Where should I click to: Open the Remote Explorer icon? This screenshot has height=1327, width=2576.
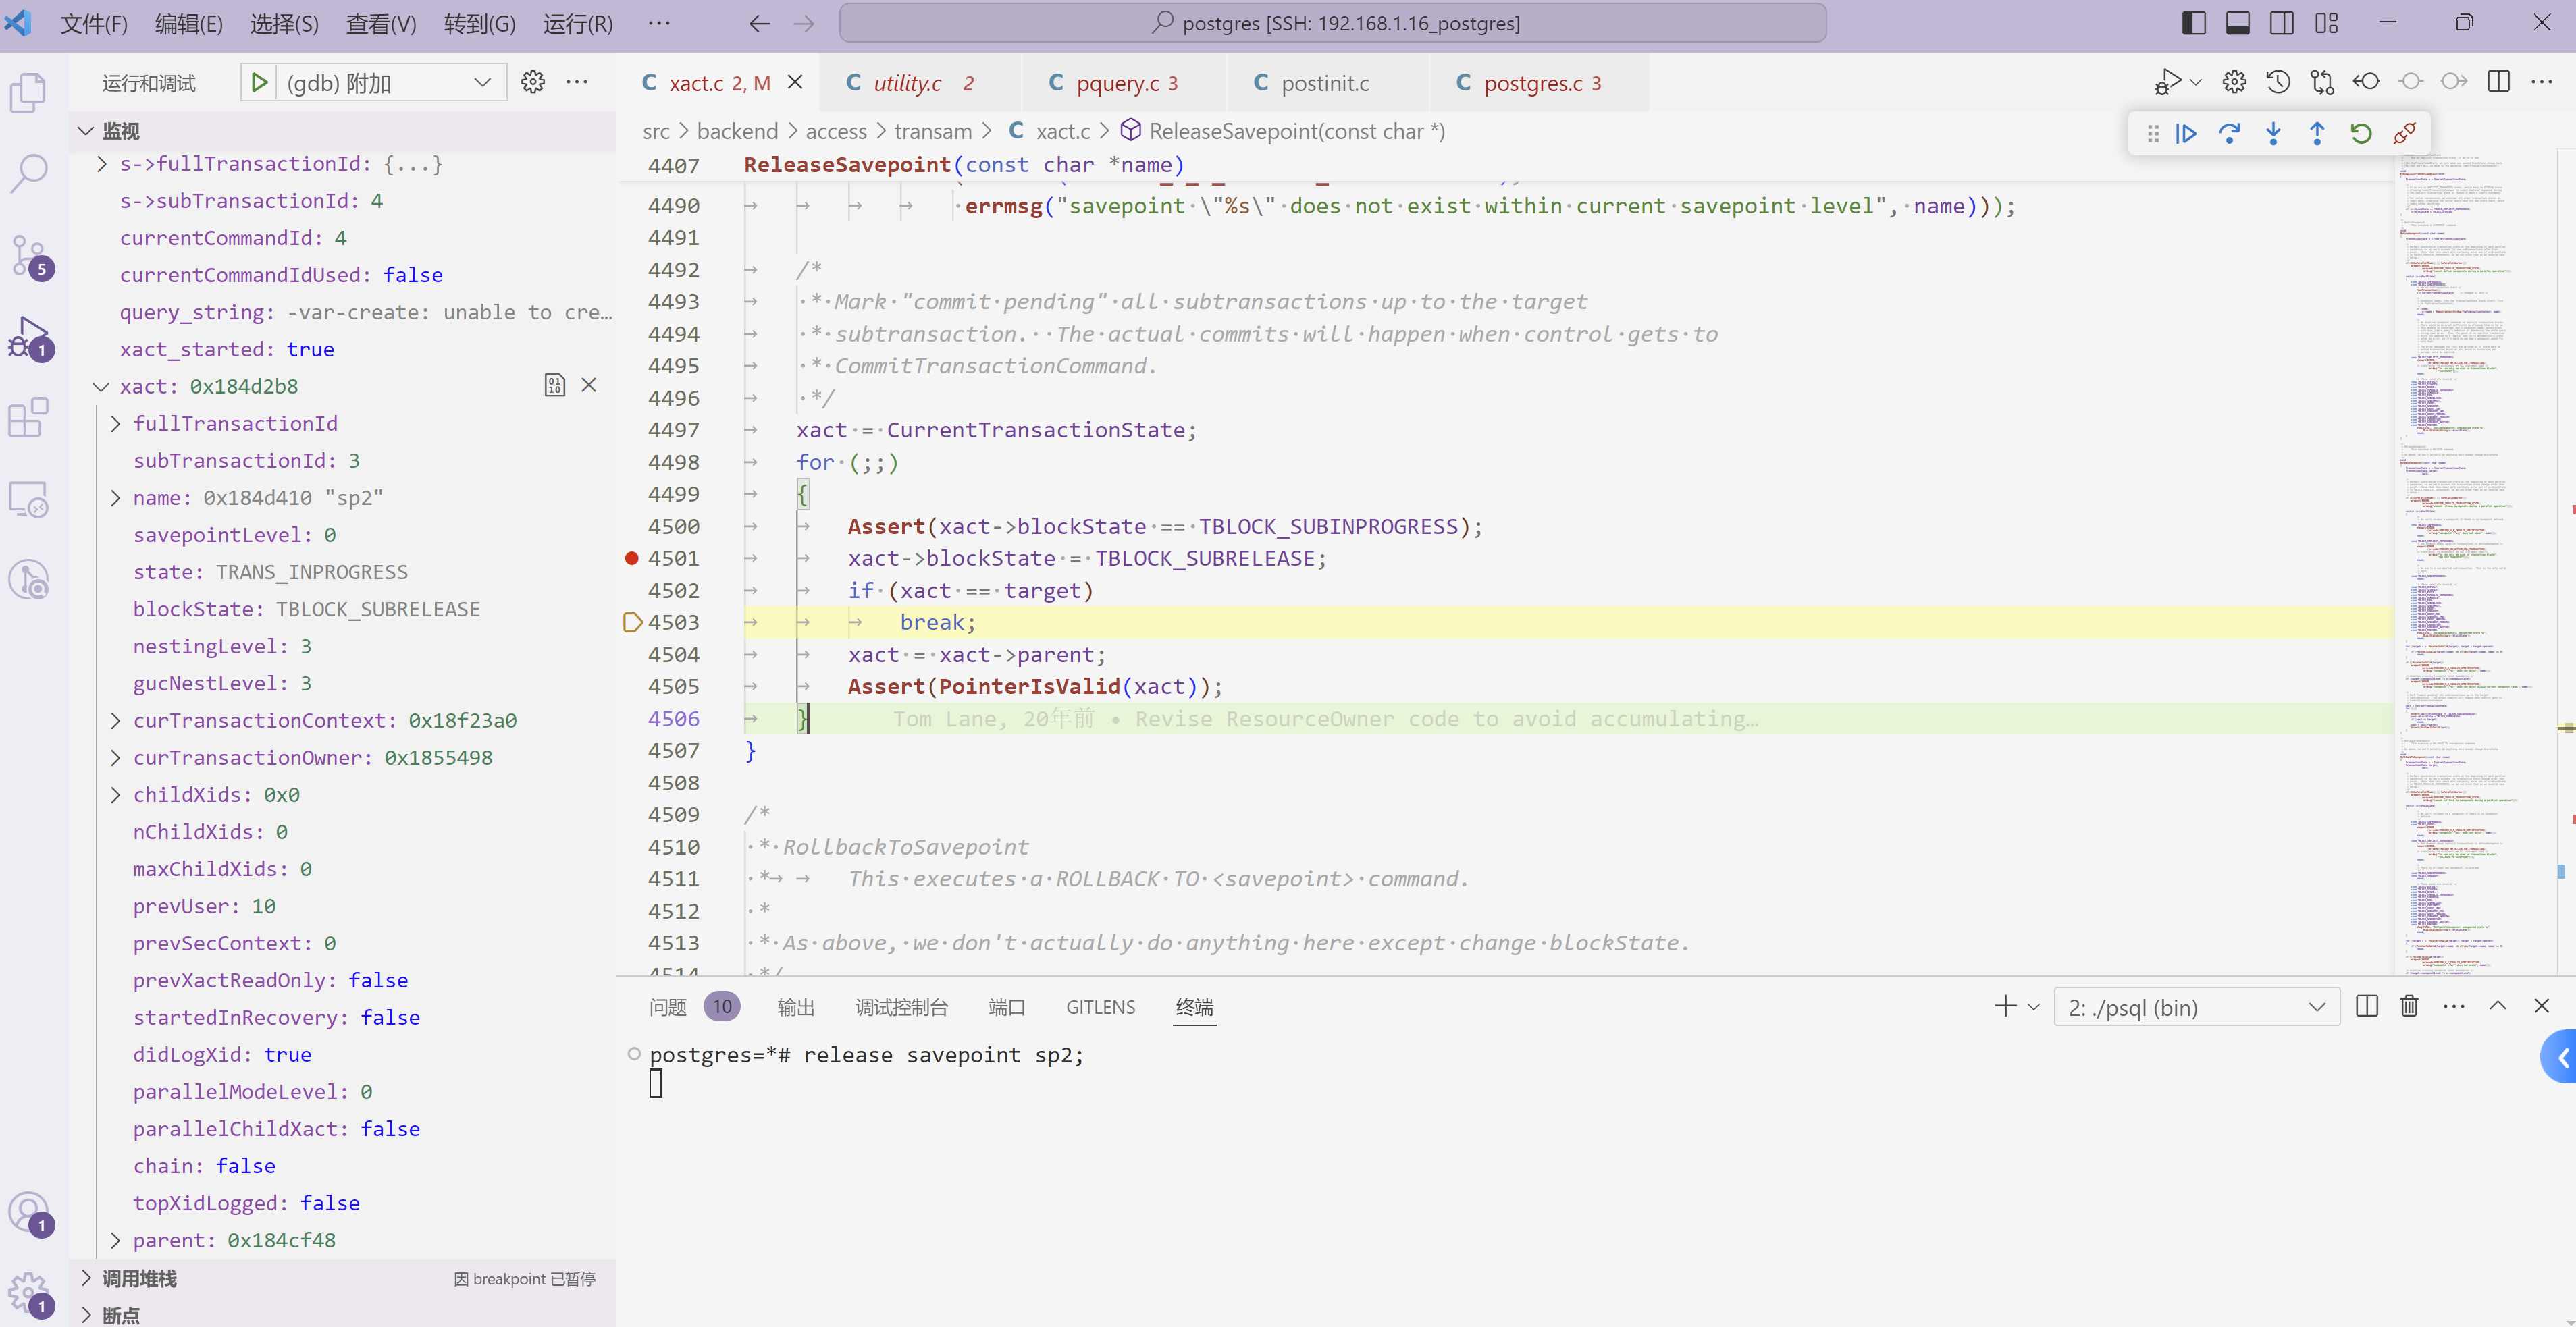pyautogui.click(x=28, y=499)
